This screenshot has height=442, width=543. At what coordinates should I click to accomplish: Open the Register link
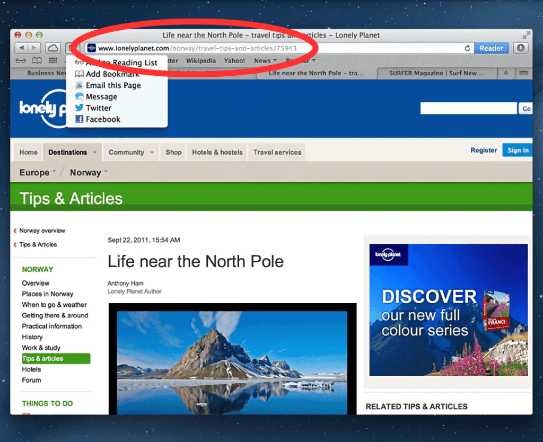[x=484, y=151]
